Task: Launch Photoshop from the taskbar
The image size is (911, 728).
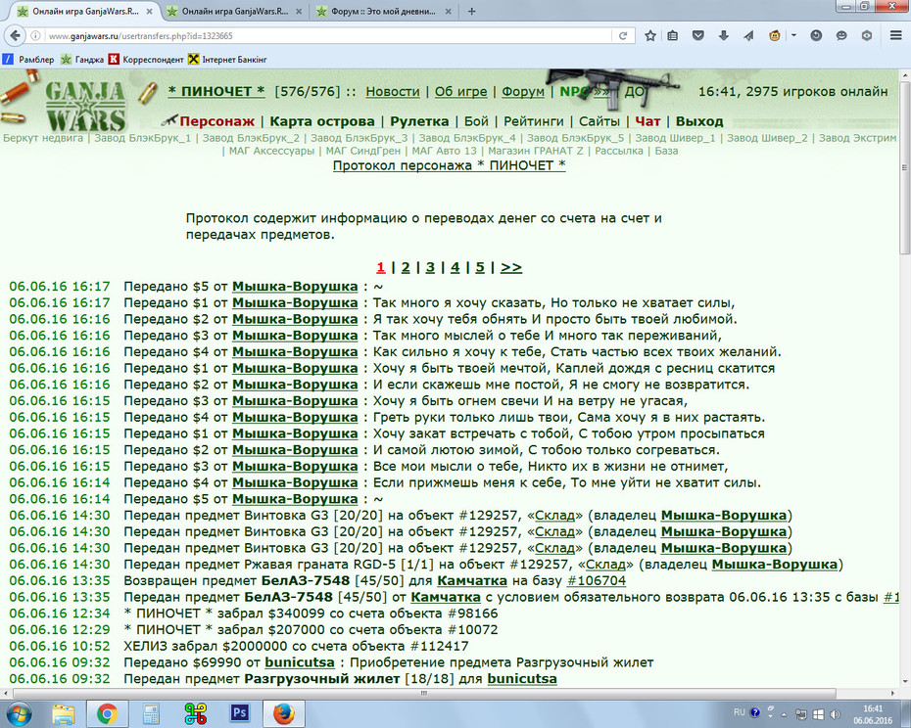Action: pyautogui.click(x=239, y=713)
